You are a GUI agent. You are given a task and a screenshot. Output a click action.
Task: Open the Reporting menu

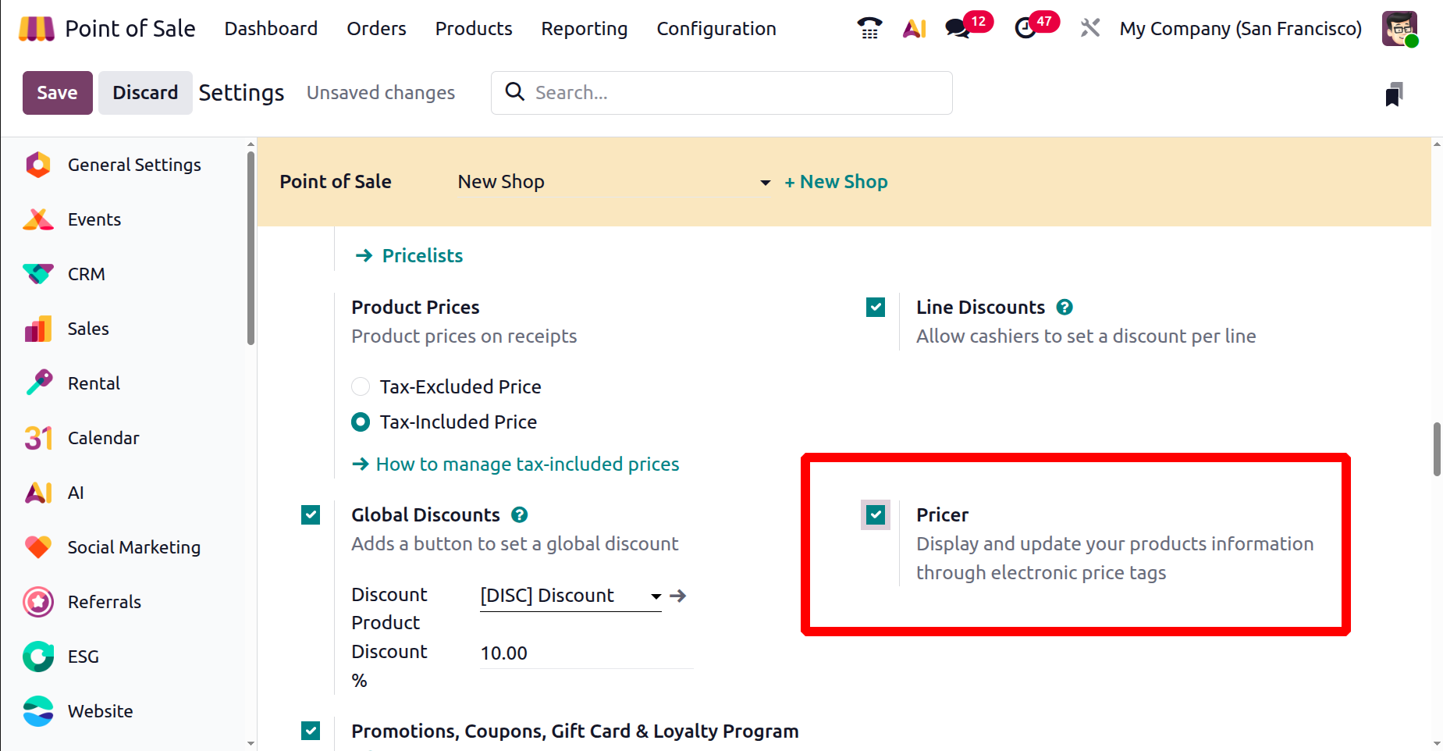click(584, 29)
